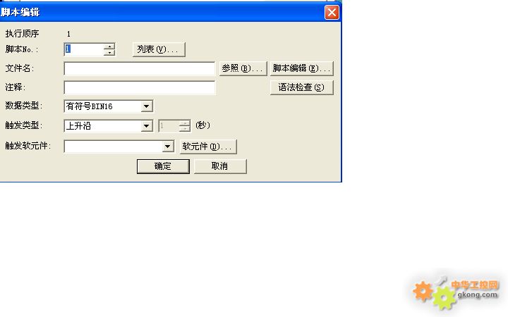Expand the 触发软元件 dropdown list
508x317 pixels.
click(167, 147)
